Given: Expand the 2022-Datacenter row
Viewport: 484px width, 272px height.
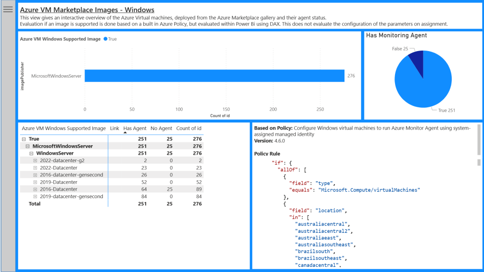Looking at the screenshot, I should 35,168.
